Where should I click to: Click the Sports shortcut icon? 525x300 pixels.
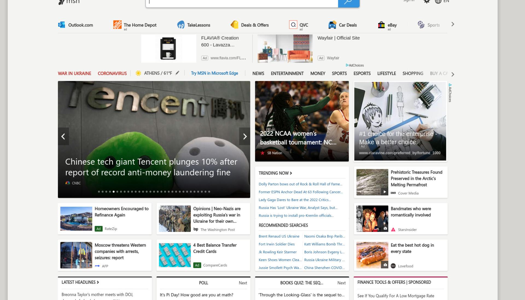(421, 25)
